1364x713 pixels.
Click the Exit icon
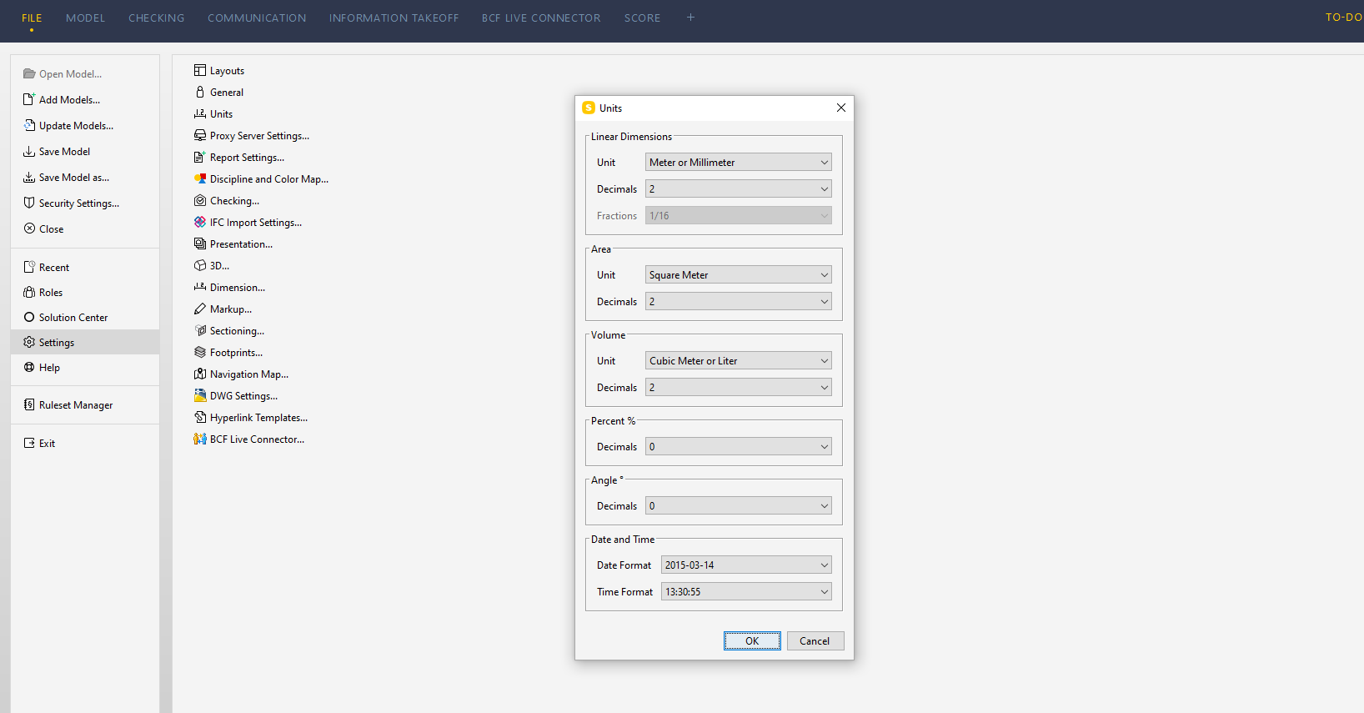point(29,443)
